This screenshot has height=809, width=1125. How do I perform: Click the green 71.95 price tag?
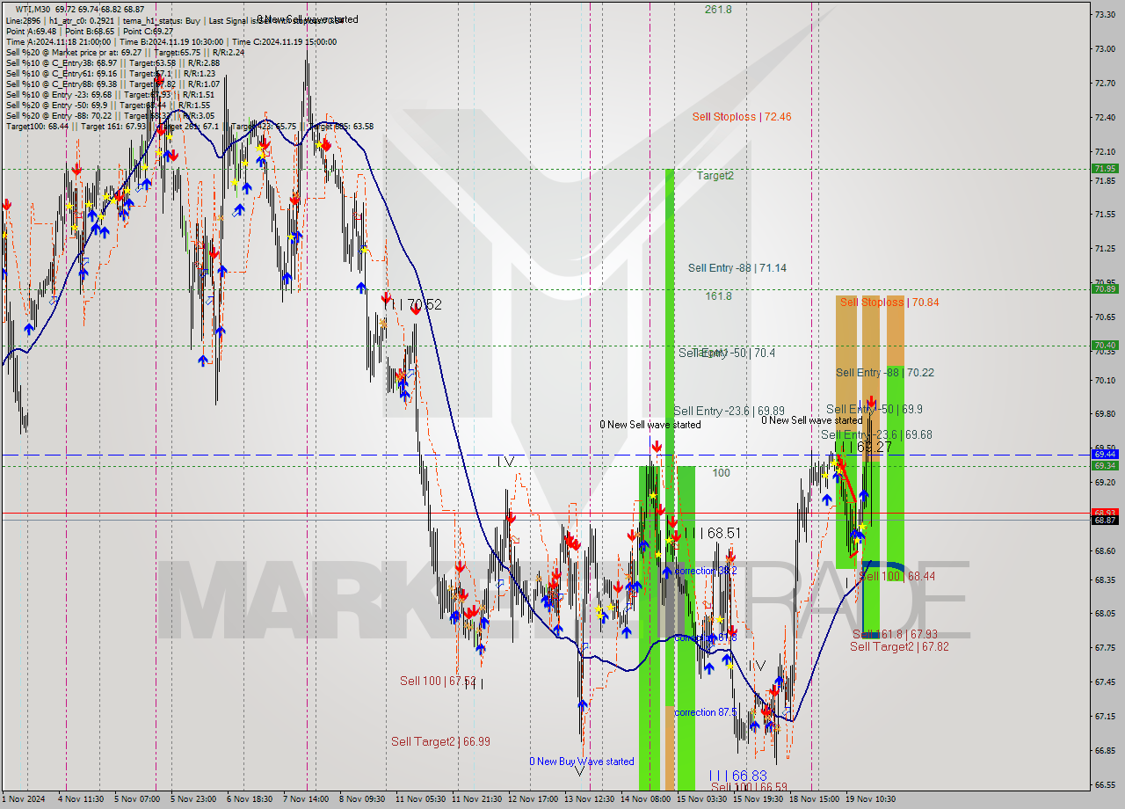[x=1105, y=169]
